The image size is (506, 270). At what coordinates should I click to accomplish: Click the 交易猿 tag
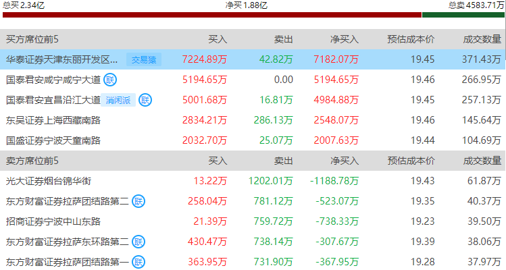(144, 59)
